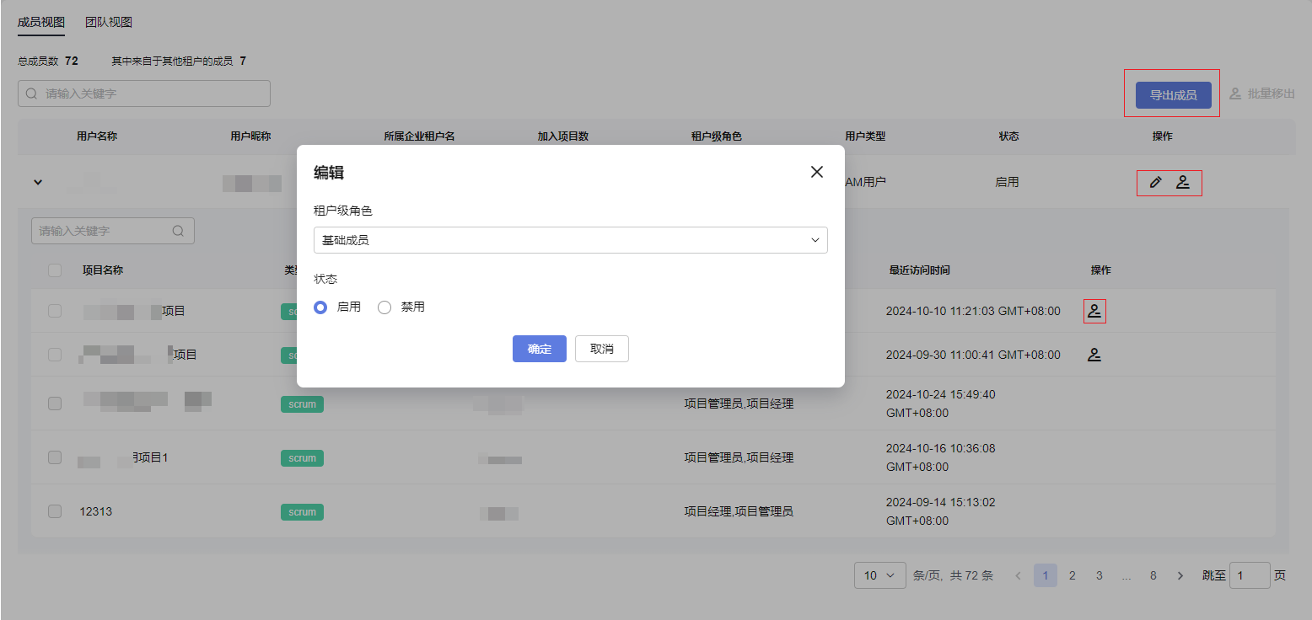Screen dimensions: 1312x620
Task: Click the pencil edit icon in user row
Action: tap(1155, 182)
